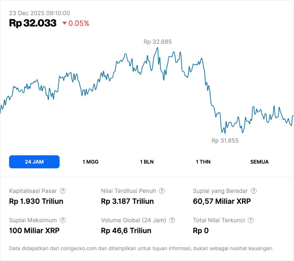Click the timestamp 23 Dec 2025 09:10:00
This screenshot has width=294, height=261.
coord(39,13)
